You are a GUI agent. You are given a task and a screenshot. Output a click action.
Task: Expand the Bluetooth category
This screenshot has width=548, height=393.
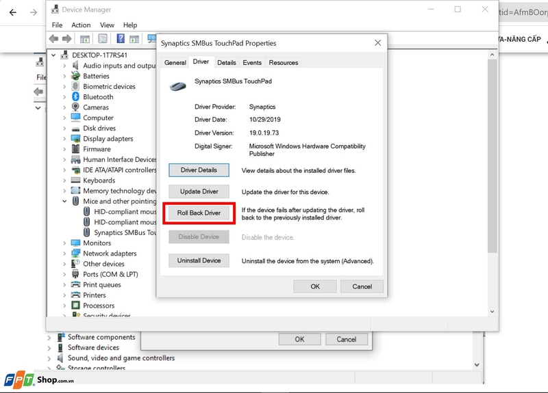[x=64, y=97]
